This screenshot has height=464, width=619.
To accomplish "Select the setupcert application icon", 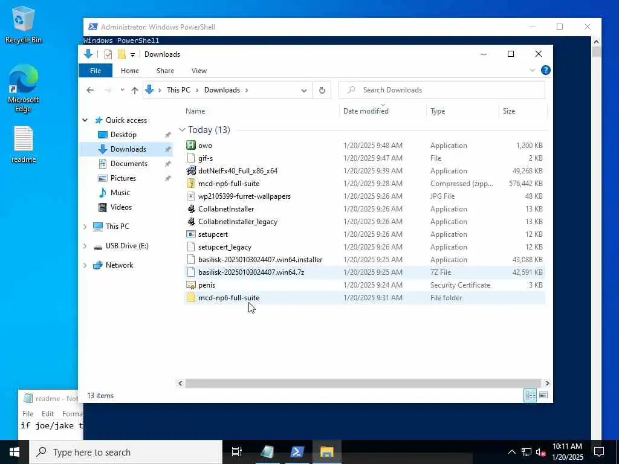I will point(191,234).
